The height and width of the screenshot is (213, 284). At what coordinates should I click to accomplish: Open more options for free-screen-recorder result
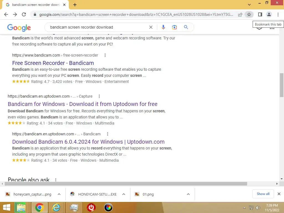click(x=105, y=55)
